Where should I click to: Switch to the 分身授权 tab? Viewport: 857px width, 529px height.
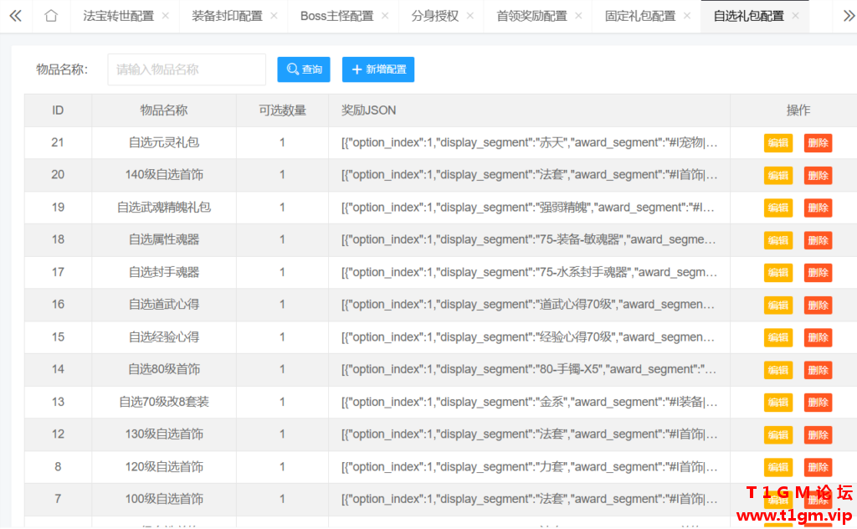pos(435,17)
